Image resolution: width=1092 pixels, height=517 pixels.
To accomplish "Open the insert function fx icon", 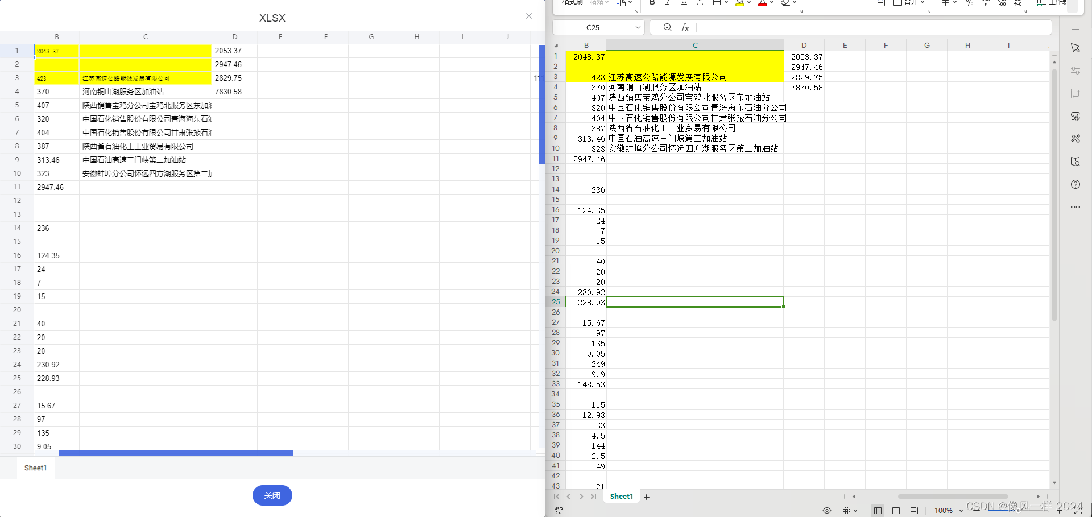I will coord(685,27).
